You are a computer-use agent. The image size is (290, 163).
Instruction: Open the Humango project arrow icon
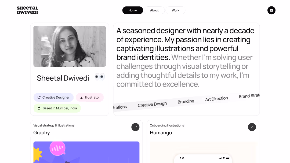click(x=252, y=127)
